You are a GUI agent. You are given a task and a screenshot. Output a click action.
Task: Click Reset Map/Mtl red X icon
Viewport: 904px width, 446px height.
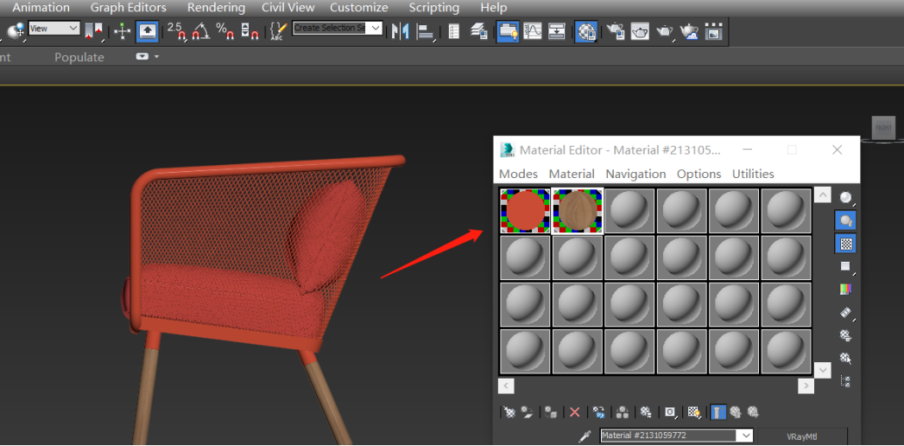click(575, 413)
